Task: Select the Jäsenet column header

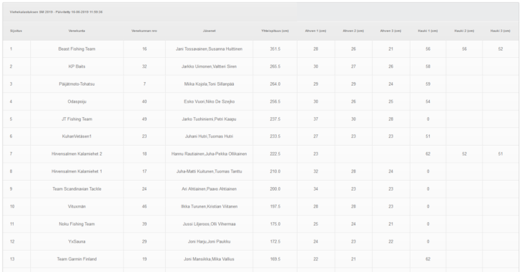Action: point(210,31)
